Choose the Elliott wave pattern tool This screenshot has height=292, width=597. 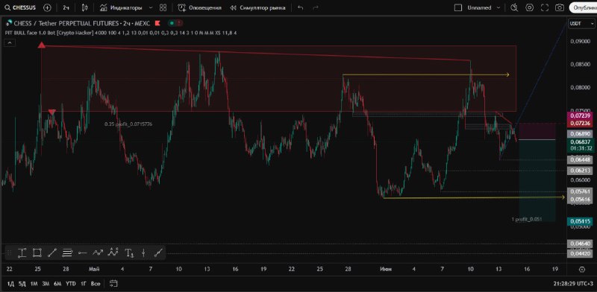pos(113,253)
